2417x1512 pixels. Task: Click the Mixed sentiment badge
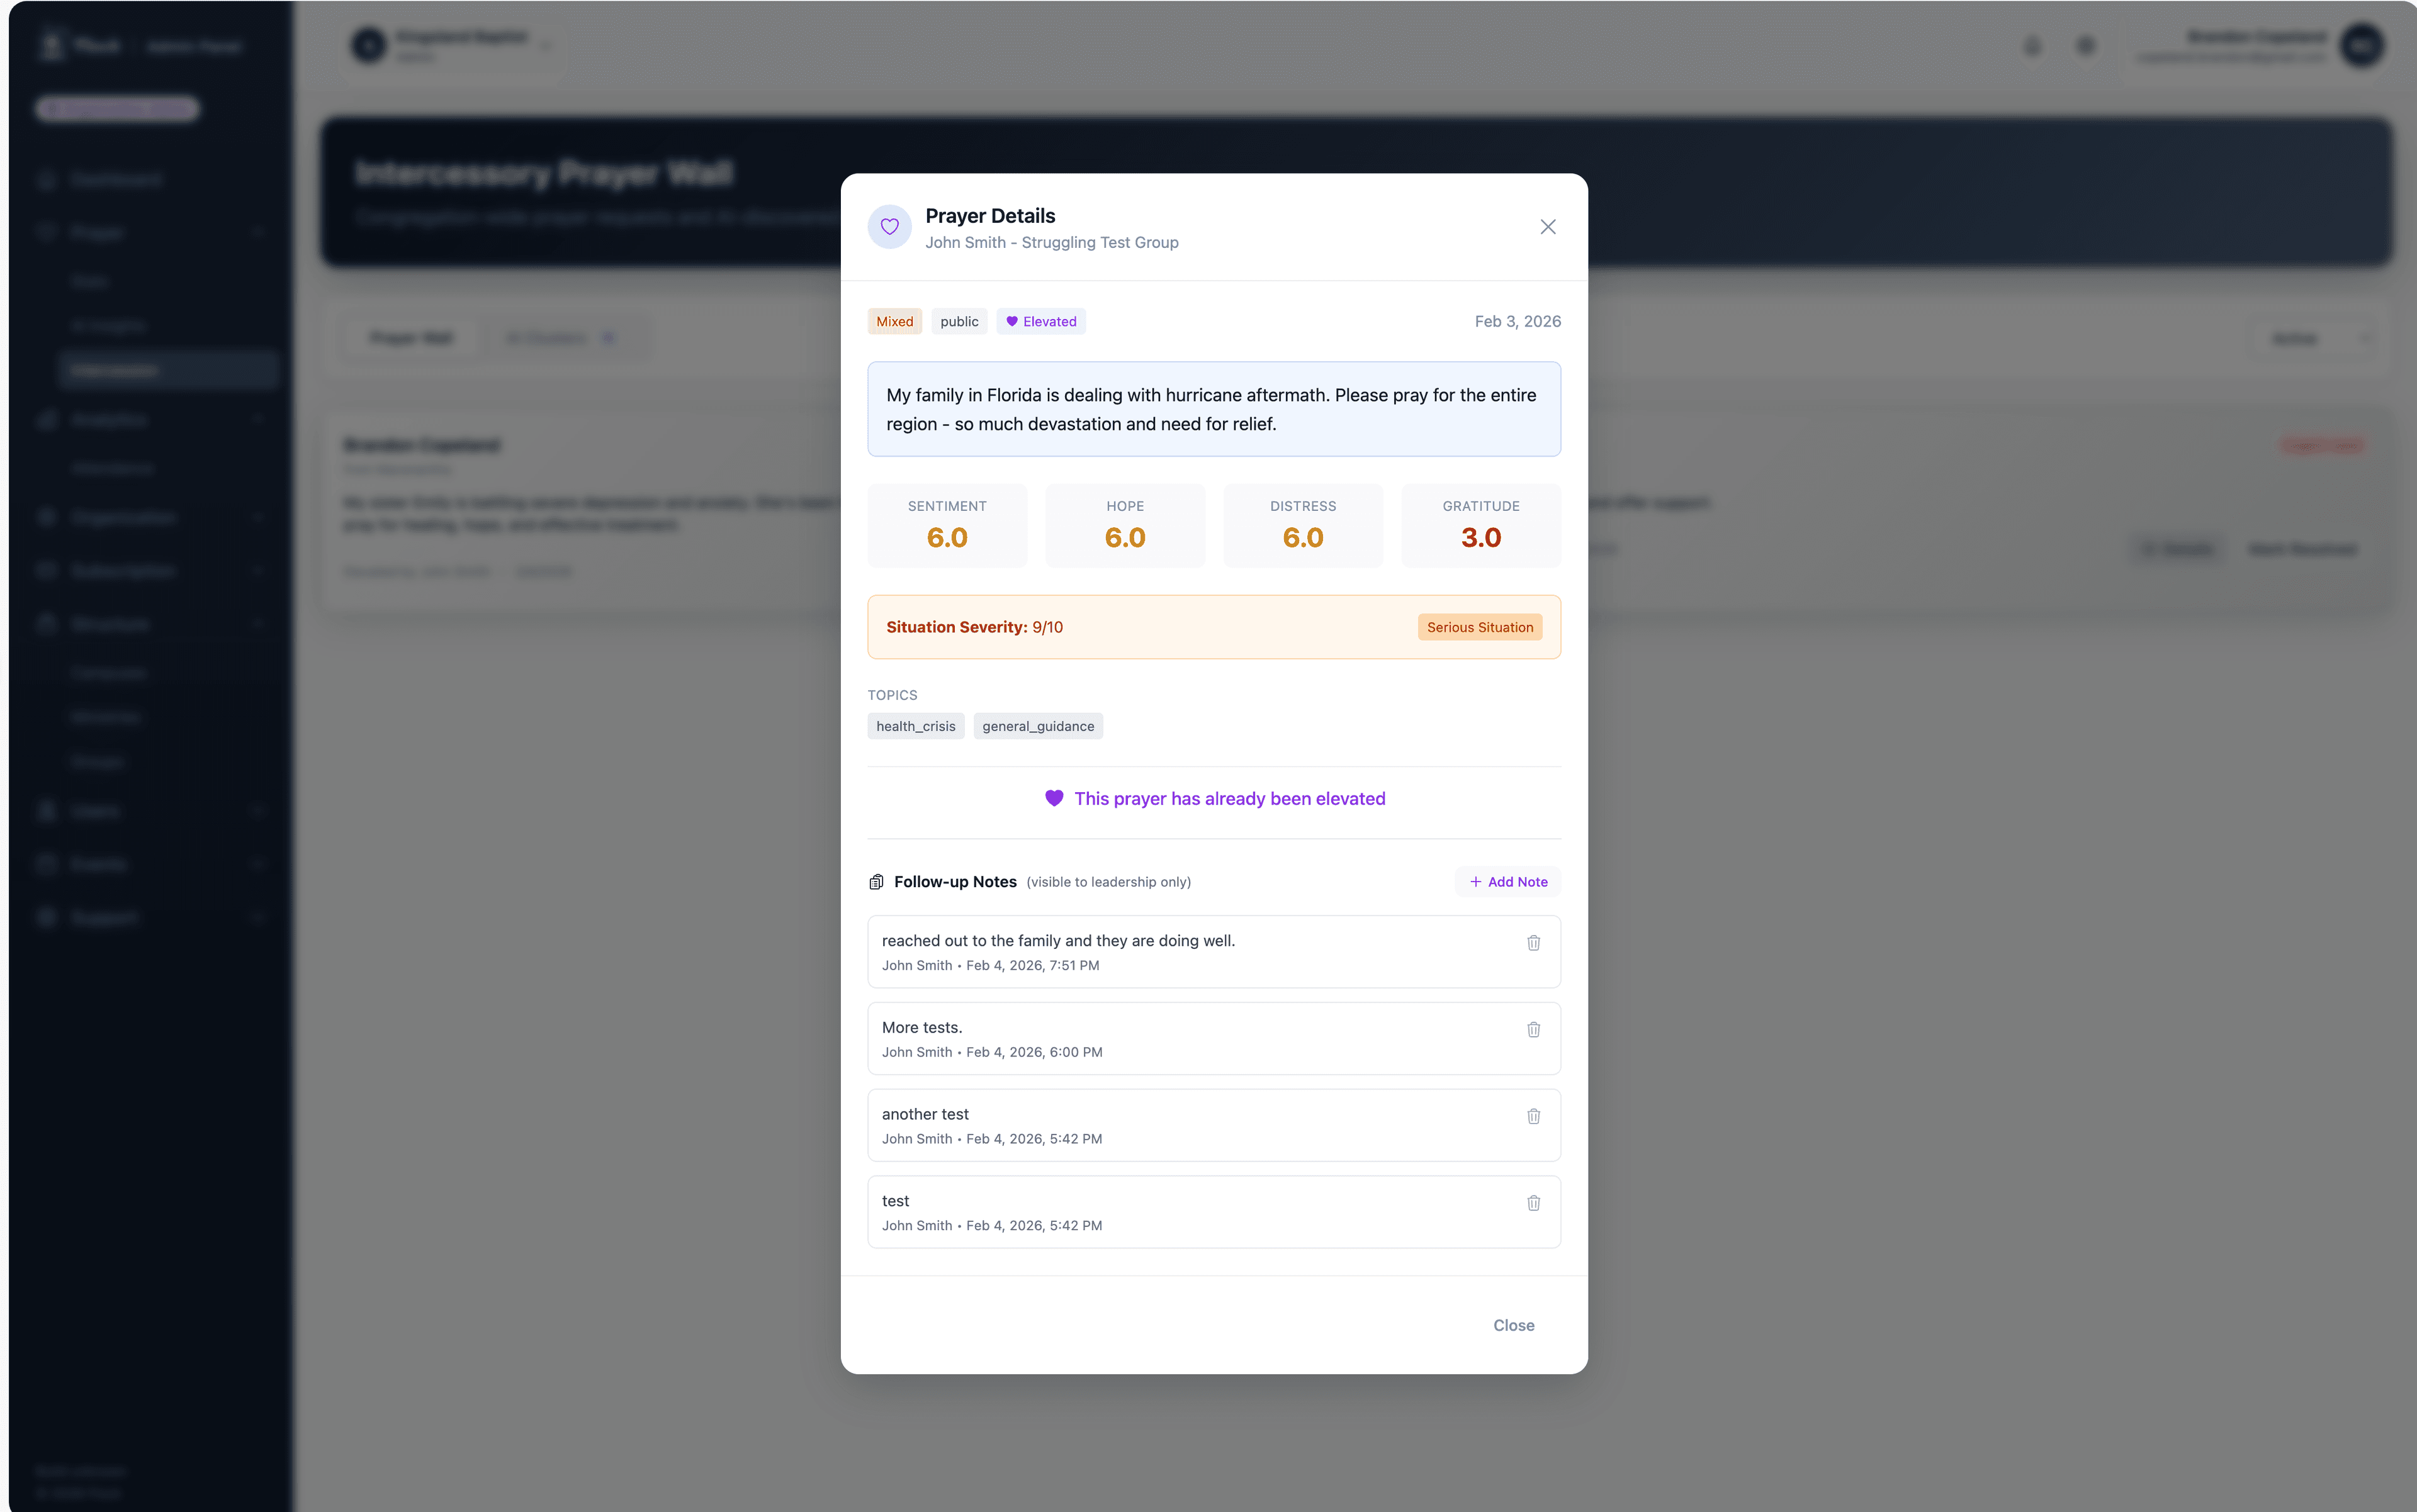(x=894, y=321)
